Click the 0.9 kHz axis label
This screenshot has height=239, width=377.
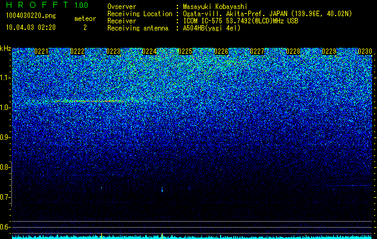click(4, 137)
